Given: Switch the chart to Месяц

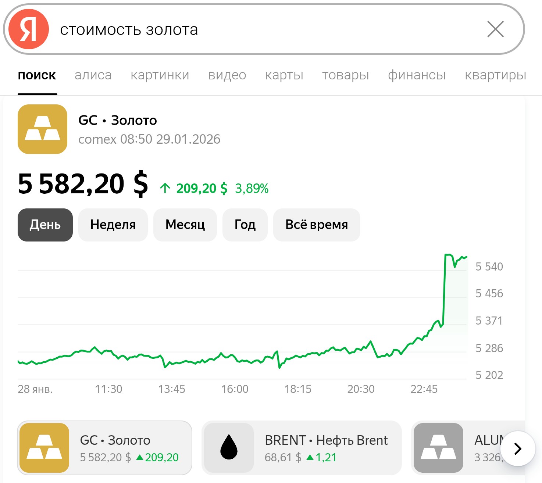Looking at the screenshot, I should [185, 225].
